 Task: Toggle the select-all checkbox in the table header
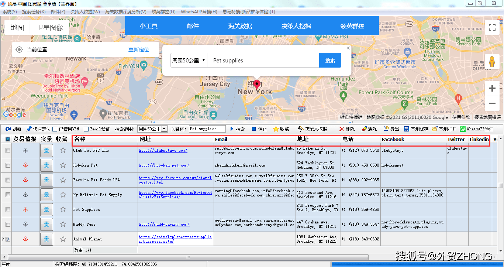(x=8, y=139)
